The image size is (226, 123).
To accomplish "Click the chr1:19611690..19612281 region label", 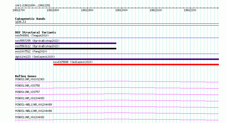I will (33, 6).
